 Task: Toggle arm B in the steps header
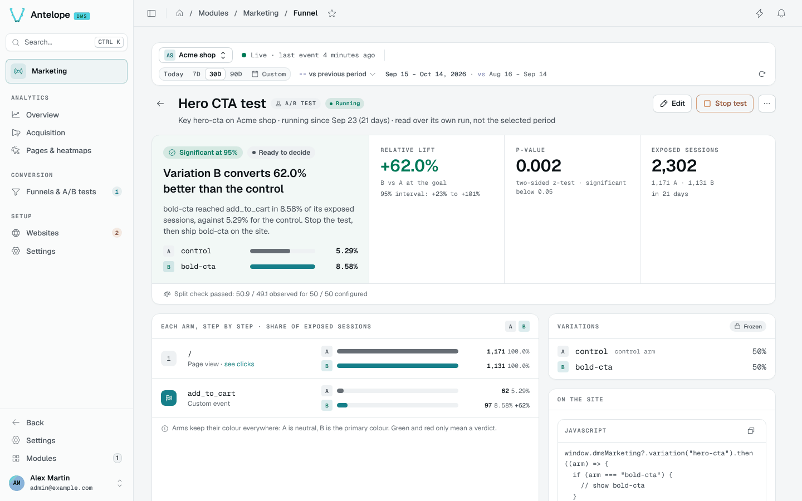pos(524,326)
